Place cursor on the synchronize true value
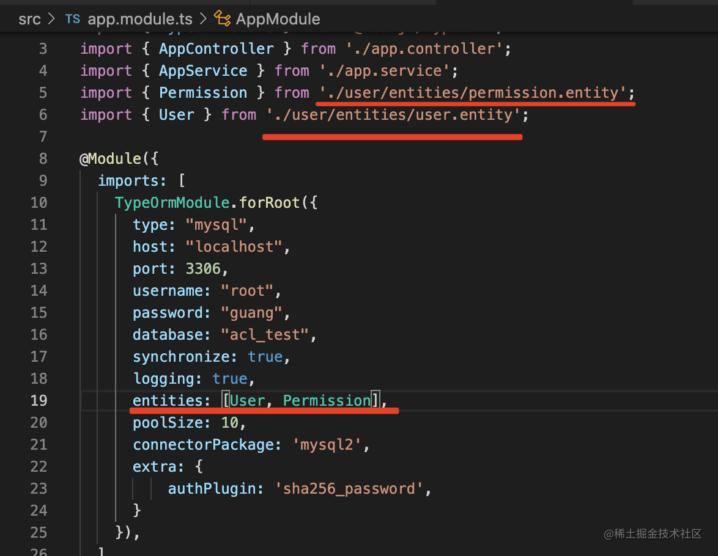 click(265, 357)
